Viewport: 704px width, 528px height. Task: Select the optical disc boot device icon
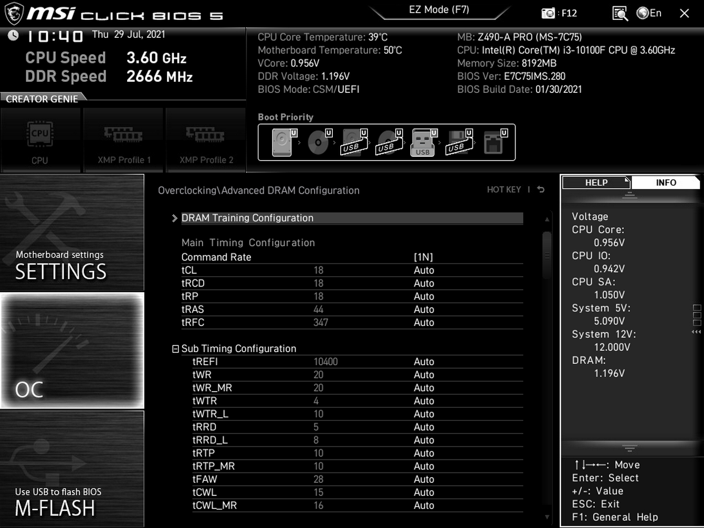319,142
